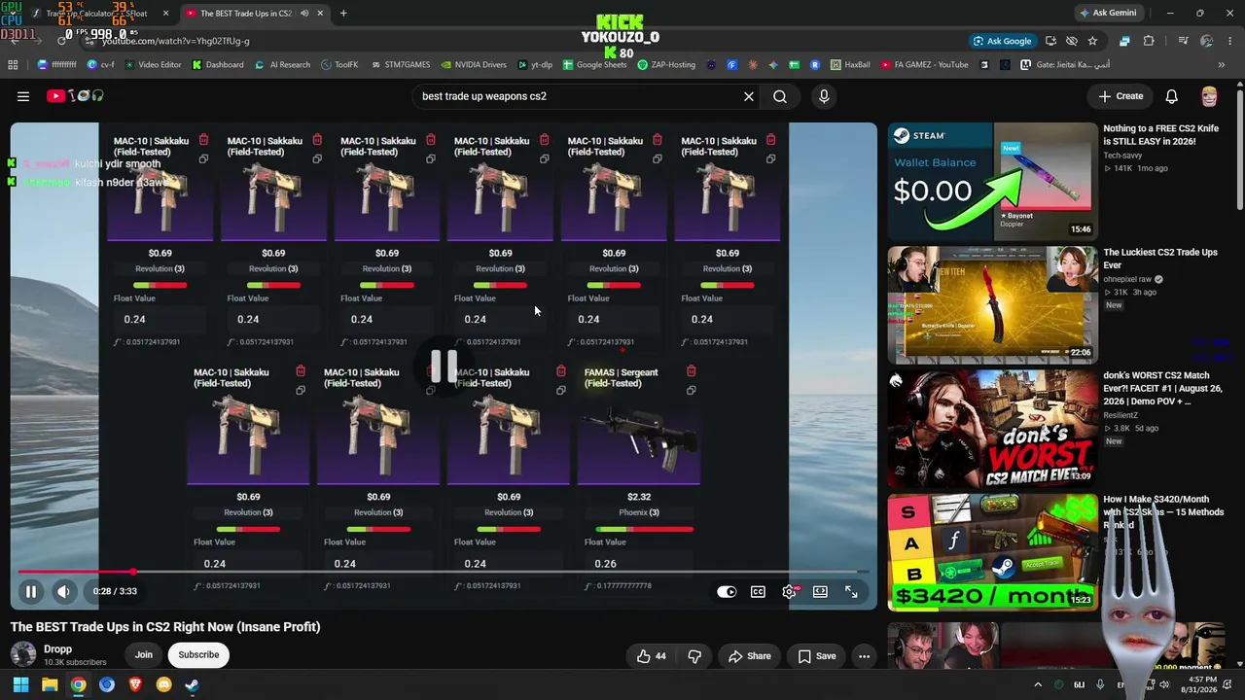Open more actions for the video
Image resolution: width=1245 pixels, height=700 pixels.
864,656
